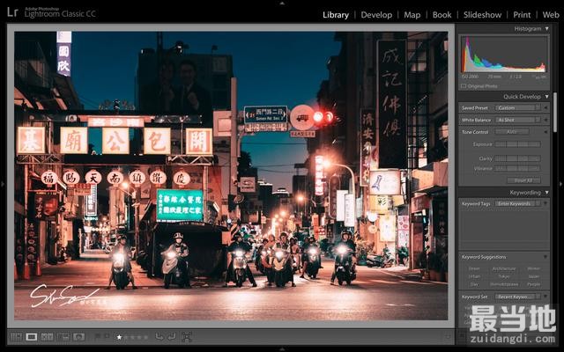This screenshot has height=352, width=564.
Task: Open the Saved Preset dropdown
Action: coord(516,108)
